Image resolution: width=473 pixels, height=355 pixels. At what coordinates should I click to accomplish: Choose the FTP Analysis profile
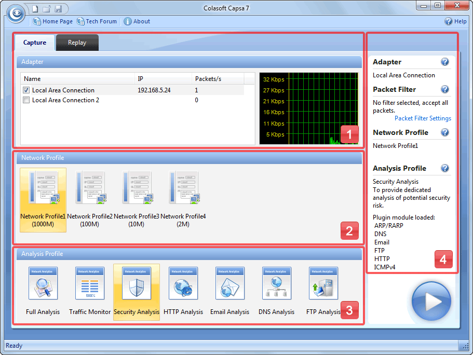click(323, 292)
